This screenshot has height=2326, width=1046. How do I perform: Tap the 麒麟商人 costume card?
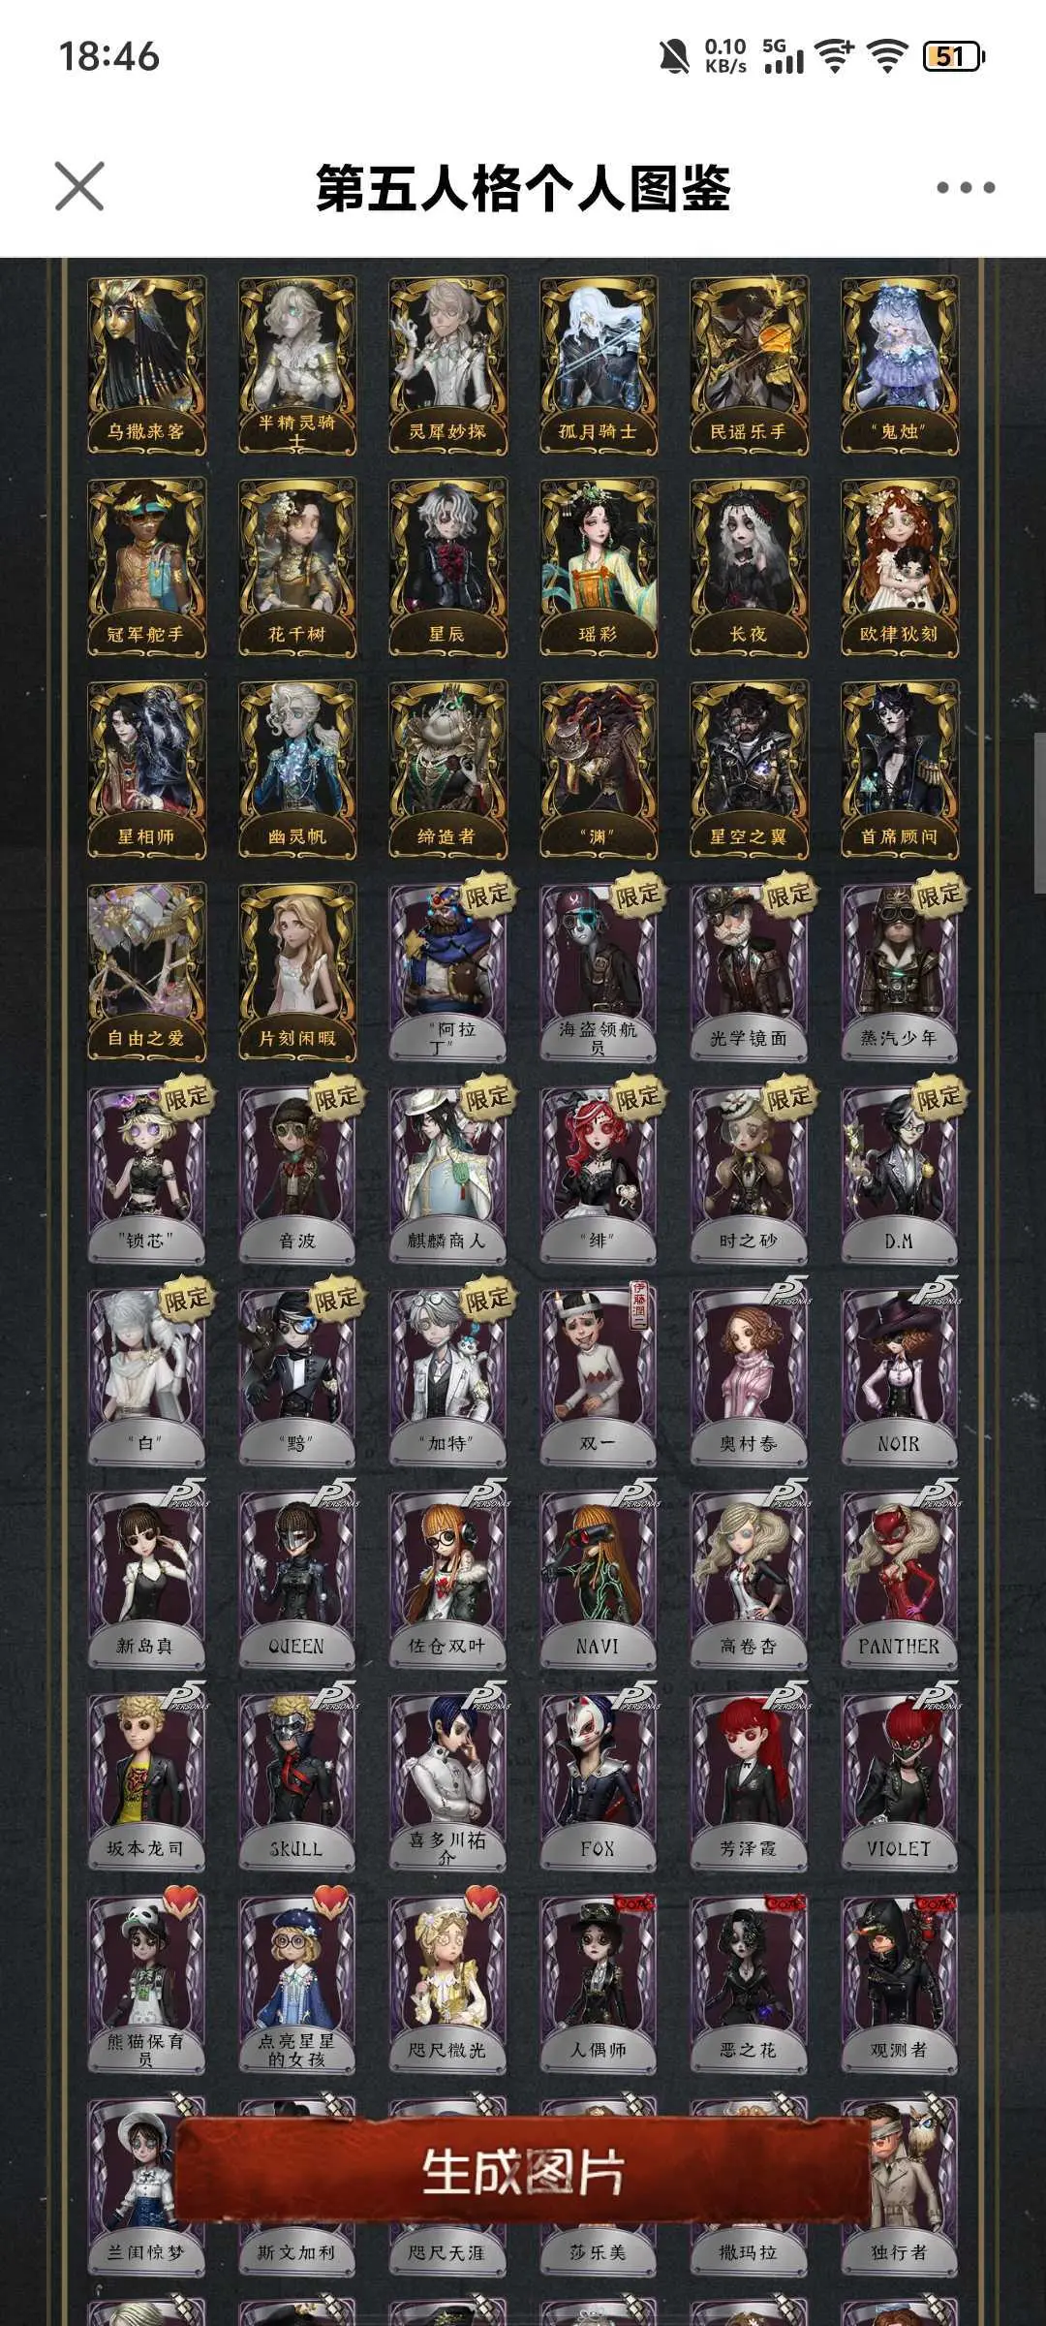[447, 1175]
